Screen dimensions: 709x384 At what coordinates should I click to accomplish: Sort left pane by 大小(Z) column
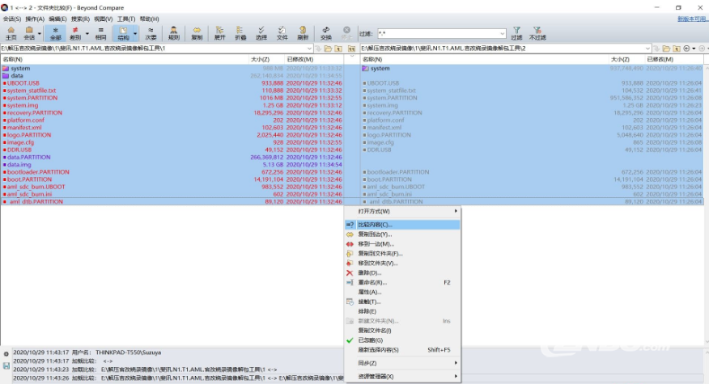pos(267,59)
